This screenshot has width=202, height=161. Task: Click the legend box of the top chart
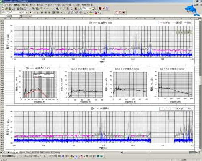pyautogui.click(x=175, y=23)
